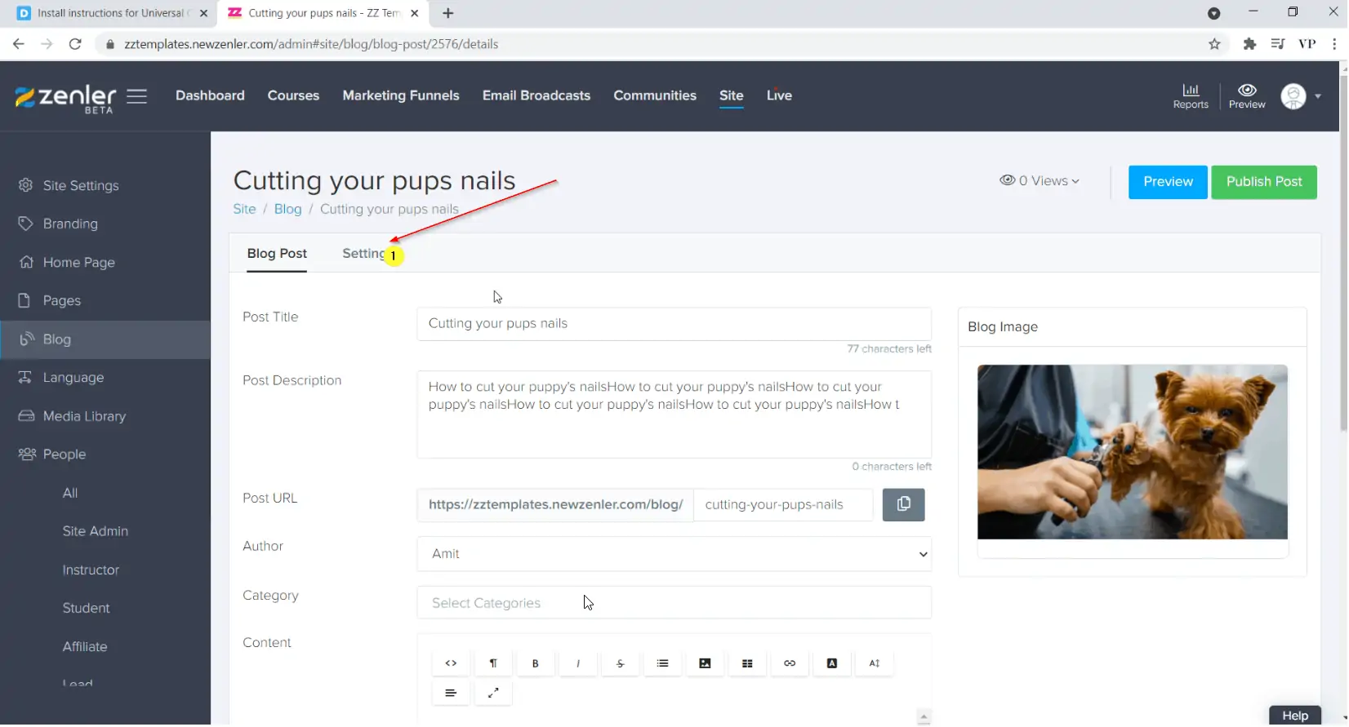Copy the post URL to clipboard
This screenshot has width=1349, height=727.
click(904, 505)
